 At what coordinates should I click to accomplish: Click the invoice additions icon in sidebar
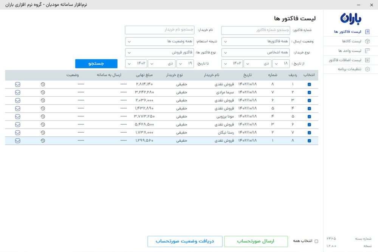coord(367,60)
